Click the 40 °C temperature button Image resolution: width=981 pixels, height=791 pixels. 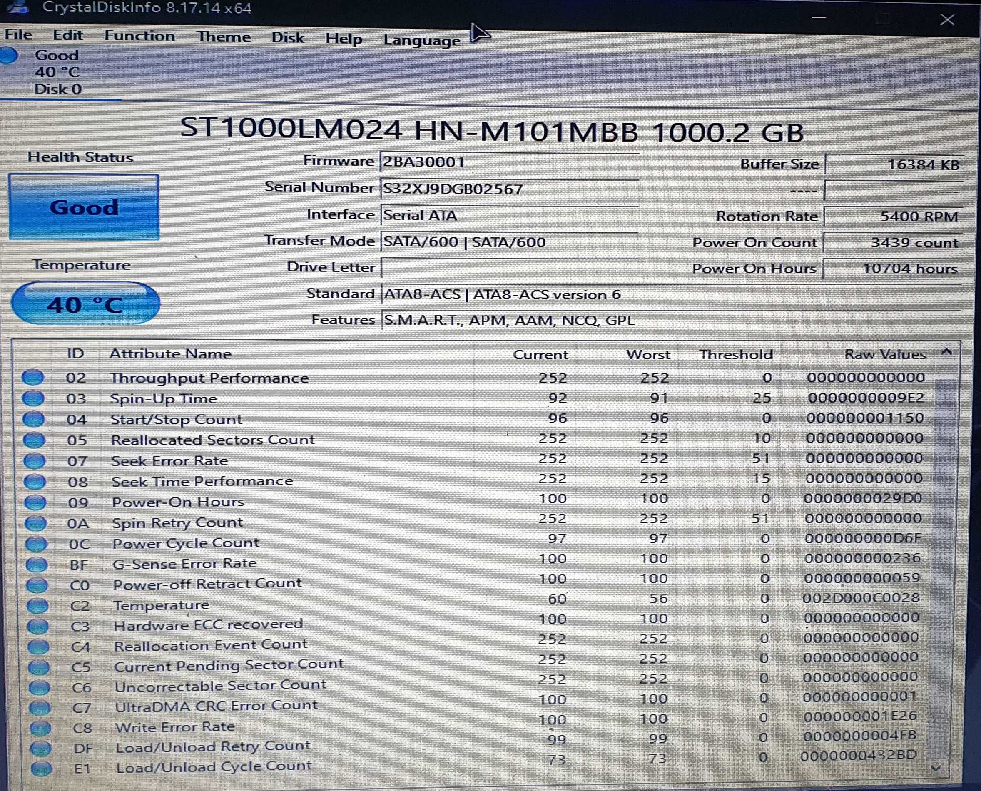[x=85, y=304]
